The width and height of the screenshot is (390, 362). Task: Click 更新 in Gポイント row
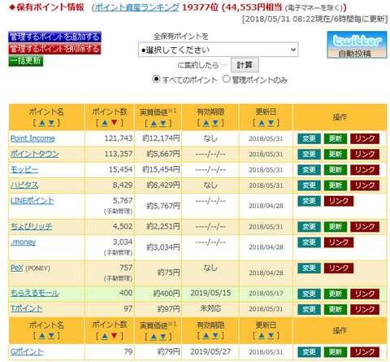(x=336, y=352)
